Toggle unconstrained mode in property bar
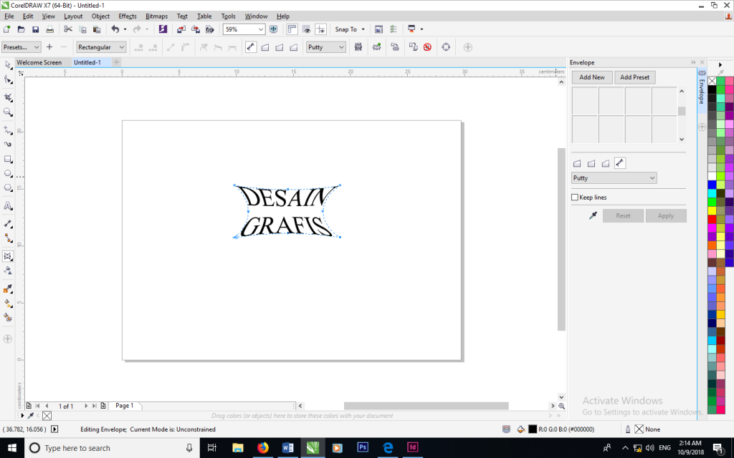The height and width of the screenshot is (458, 734). 252,47
